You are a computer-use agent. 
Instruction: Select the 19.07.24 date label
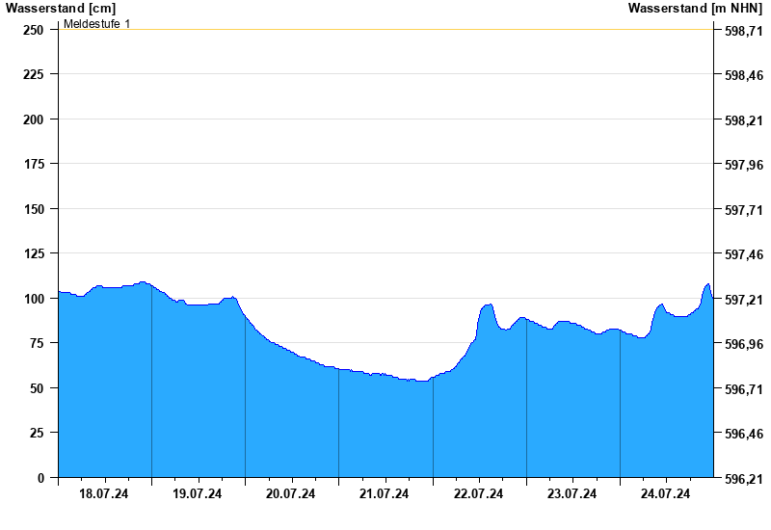pos(198,494)
